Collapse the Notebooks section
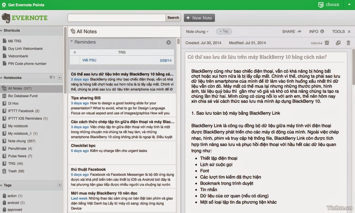The width and height of the screenshot is (355, 213). (1, 77)
